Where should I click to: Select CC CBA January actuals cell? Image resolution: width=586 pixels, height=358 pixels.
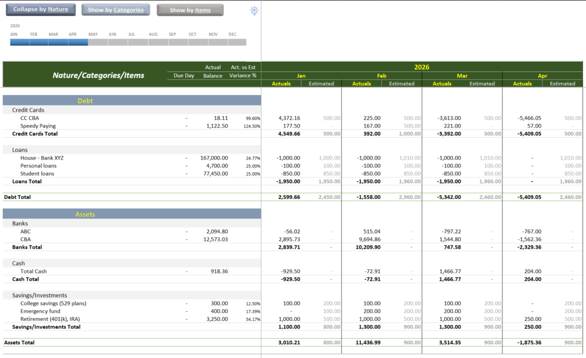click(x=289, y=118)
